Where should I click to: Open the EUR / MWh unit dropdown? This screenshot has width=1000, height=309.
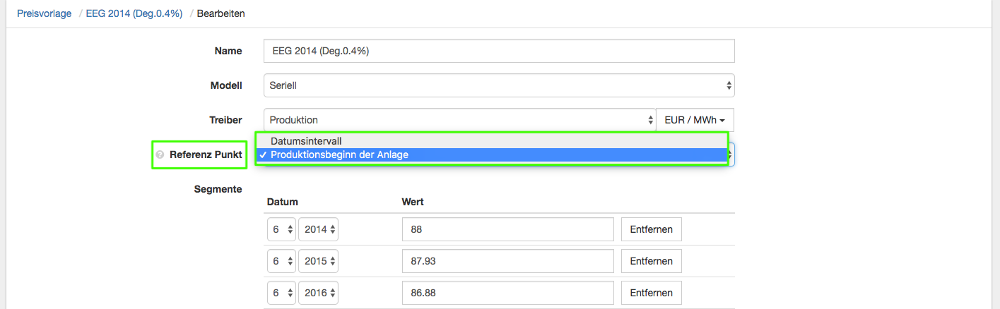click(695, 120)
